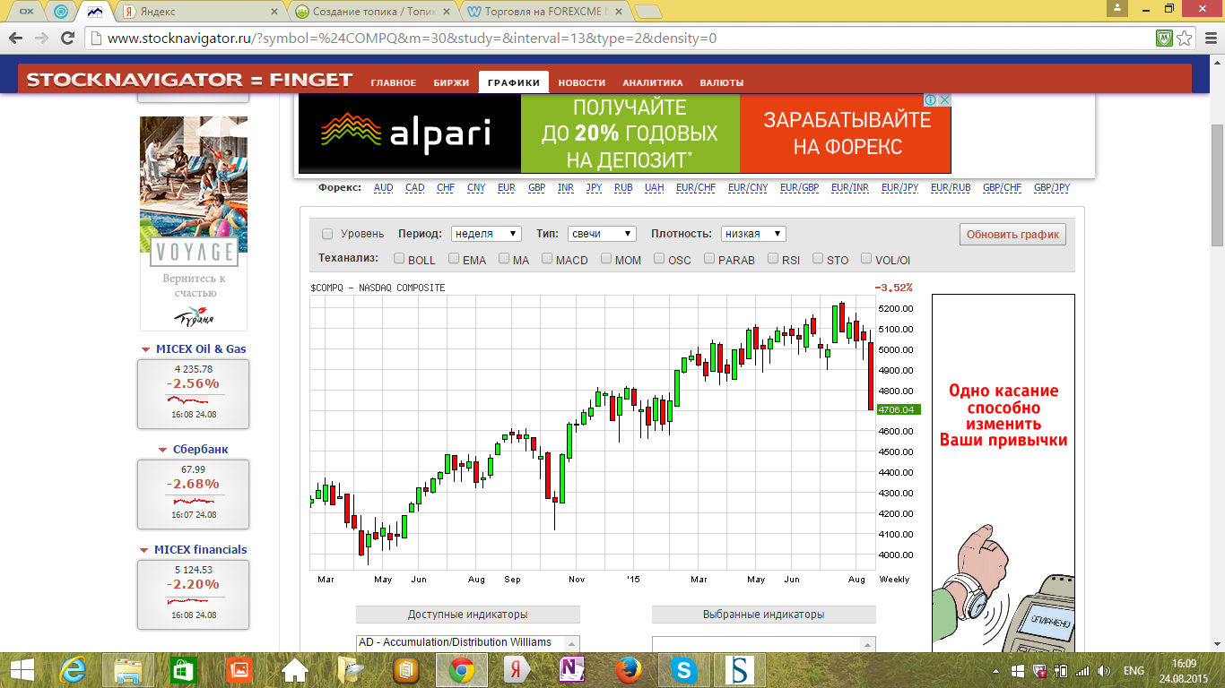Switch to Google Chrome in the taskbar
The width and height of the screenshot is (1225, 688).
(462, 670)
